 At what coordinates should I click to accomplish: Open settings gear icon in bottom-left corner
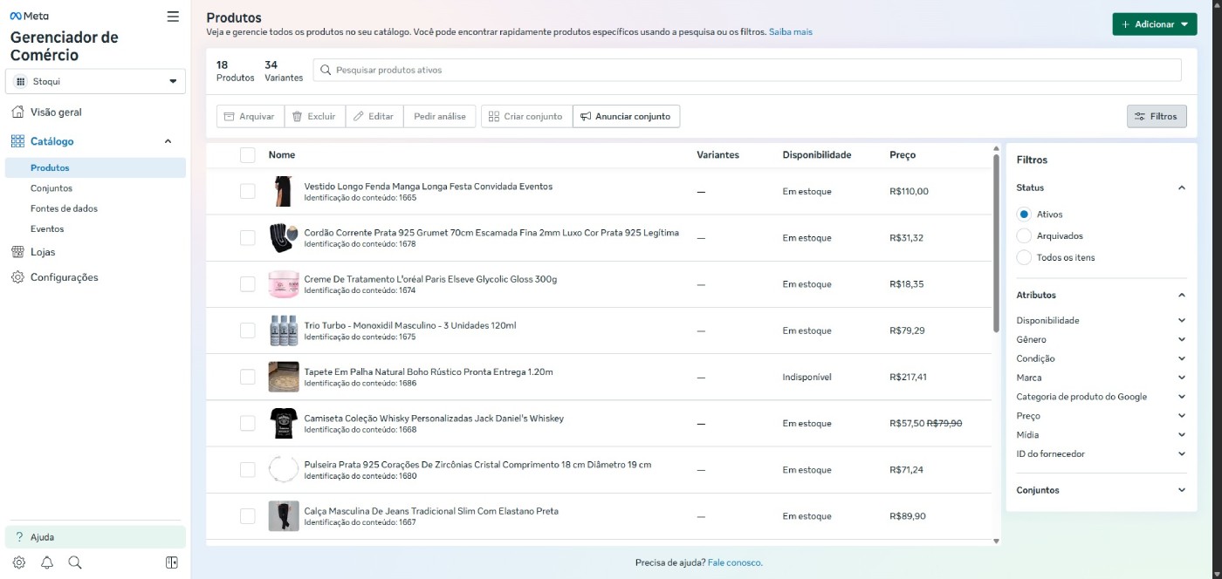coord(19,562)
